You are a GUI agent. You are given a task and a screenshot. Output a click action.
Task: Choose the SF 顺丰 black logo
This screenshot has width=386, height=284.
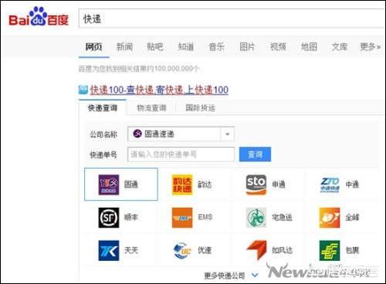tap(109, 218)
